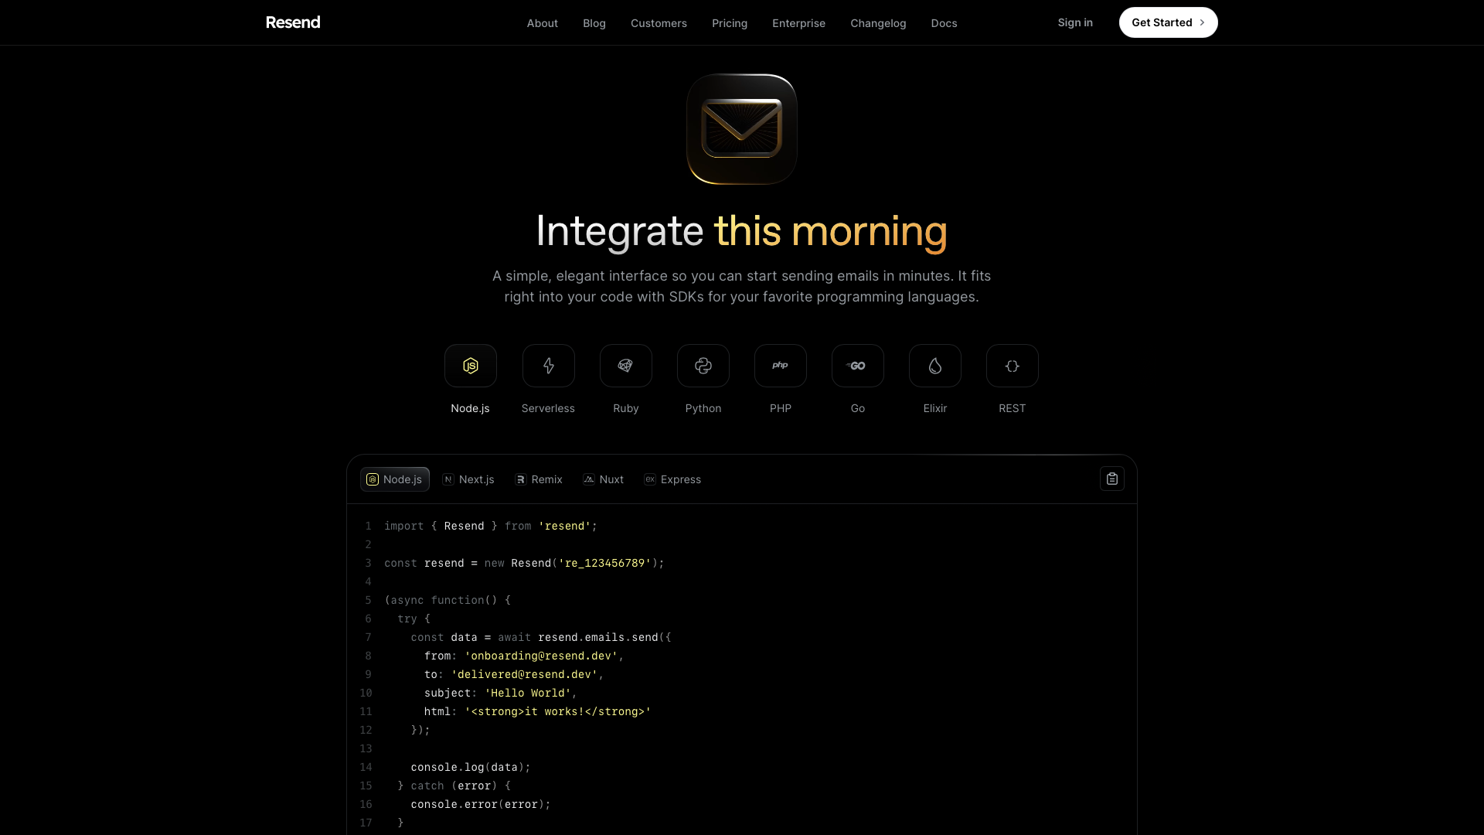This screenshot has width=1484, height=835.
Task: Select the Node.js SDK icon
Action: 470,366
